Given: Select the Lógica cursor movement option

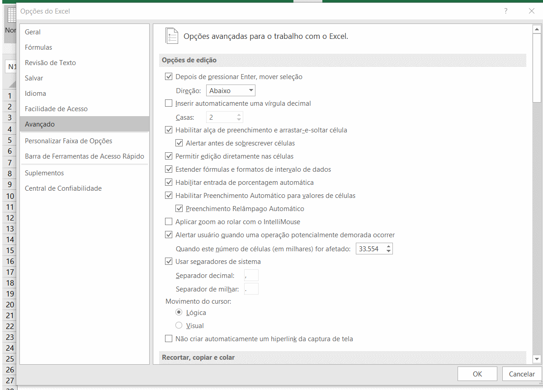Looking at the screenshot, I should tap(179, 312).
